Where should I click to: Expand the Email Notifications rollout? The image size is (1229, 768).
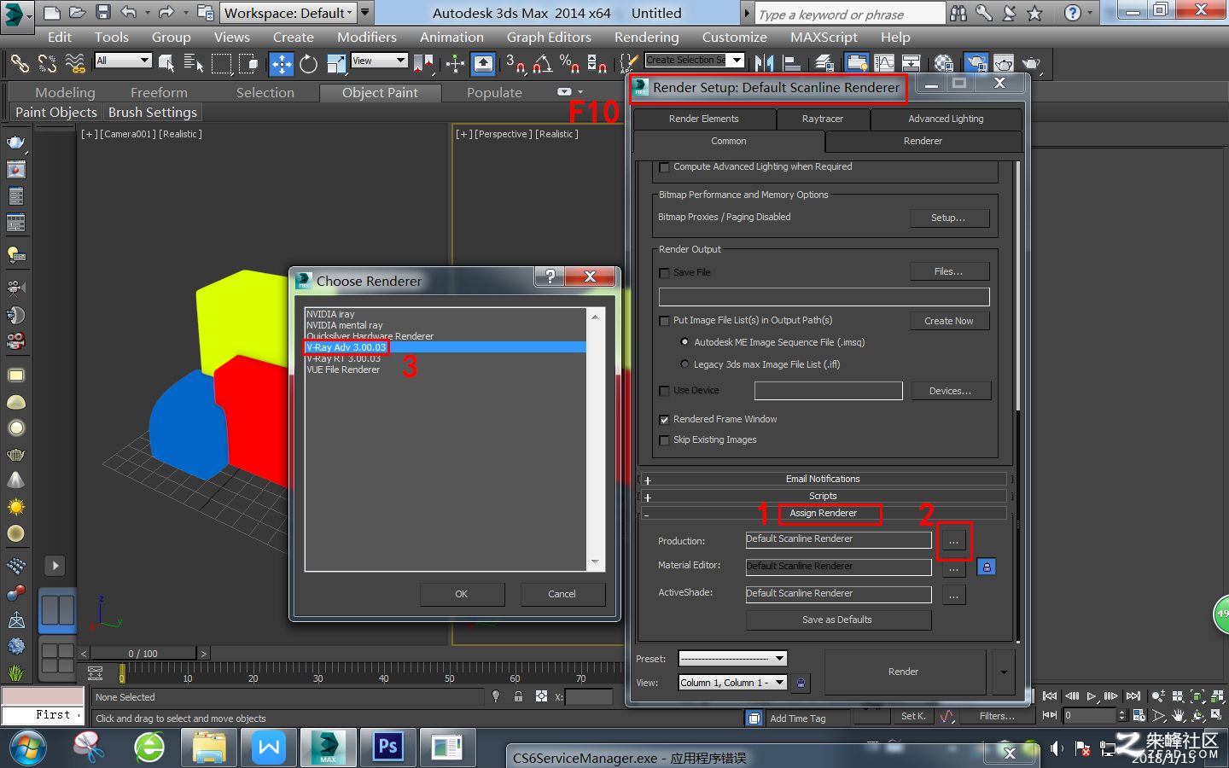[824, 480]
